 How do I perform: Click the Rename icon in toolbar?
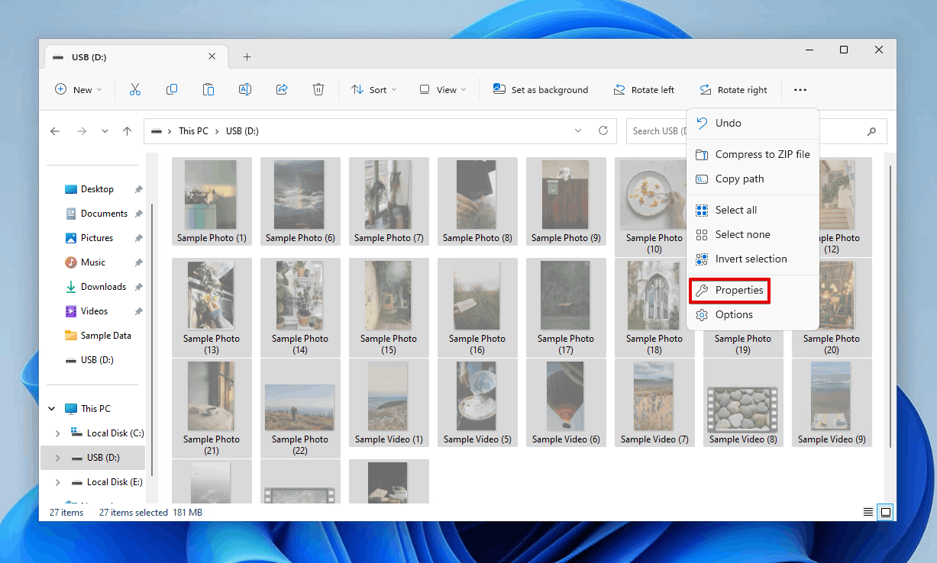[x=245, y=90]
